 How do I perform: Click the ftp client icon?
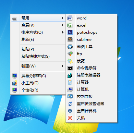tap(70, 54)
